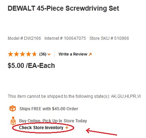Click the Write a Review arrow icon
Screen dimensions: 146x138
(90, 54)
